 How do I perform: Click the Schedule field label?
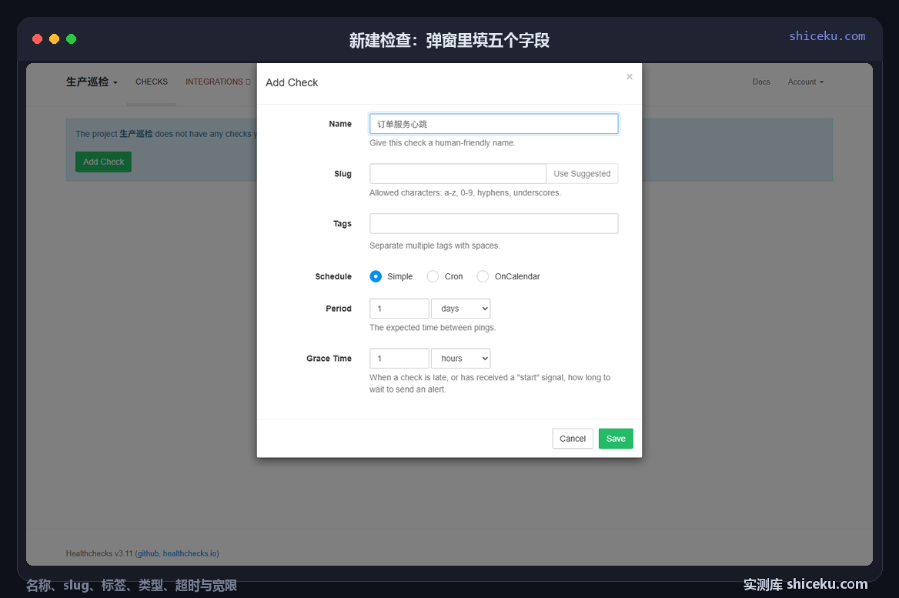pyautogui.click(x=333, y=276)
